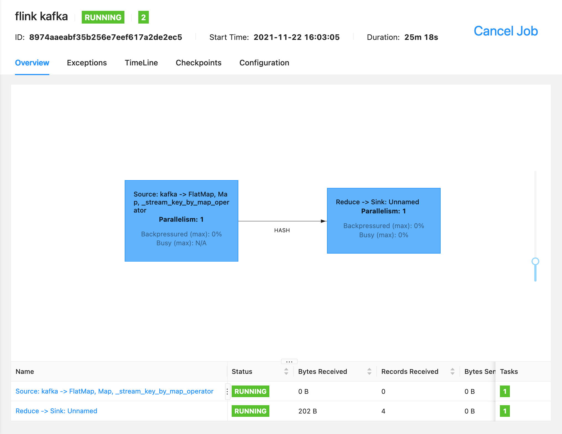Switch to the Exceptions tab
The height and width of the screenshot is (434, 562).
pyautogui.click(x=87, y=63)
